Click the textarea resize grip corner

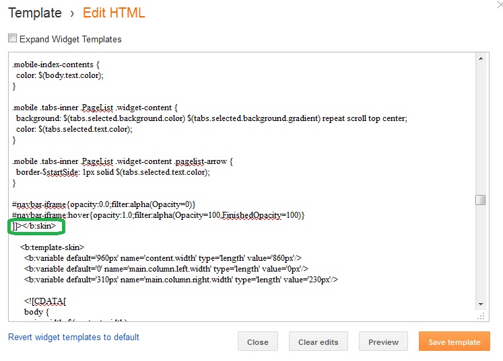pos(481,315)
